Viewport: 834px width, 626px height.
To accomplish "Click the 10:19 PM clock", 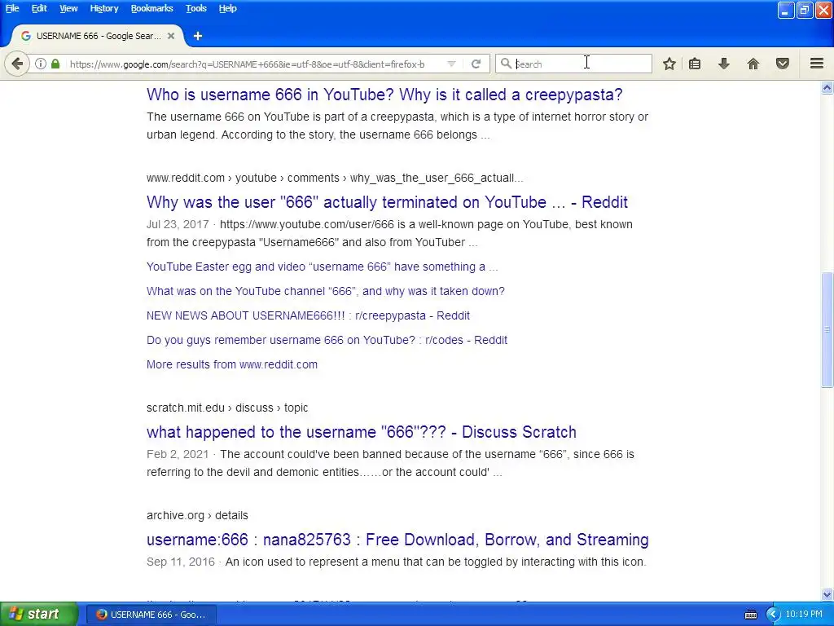I will coord(804,615).
